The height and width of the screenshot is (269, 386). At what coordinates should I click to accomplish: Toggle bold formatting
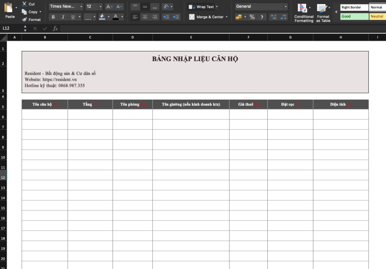[53, 17]
